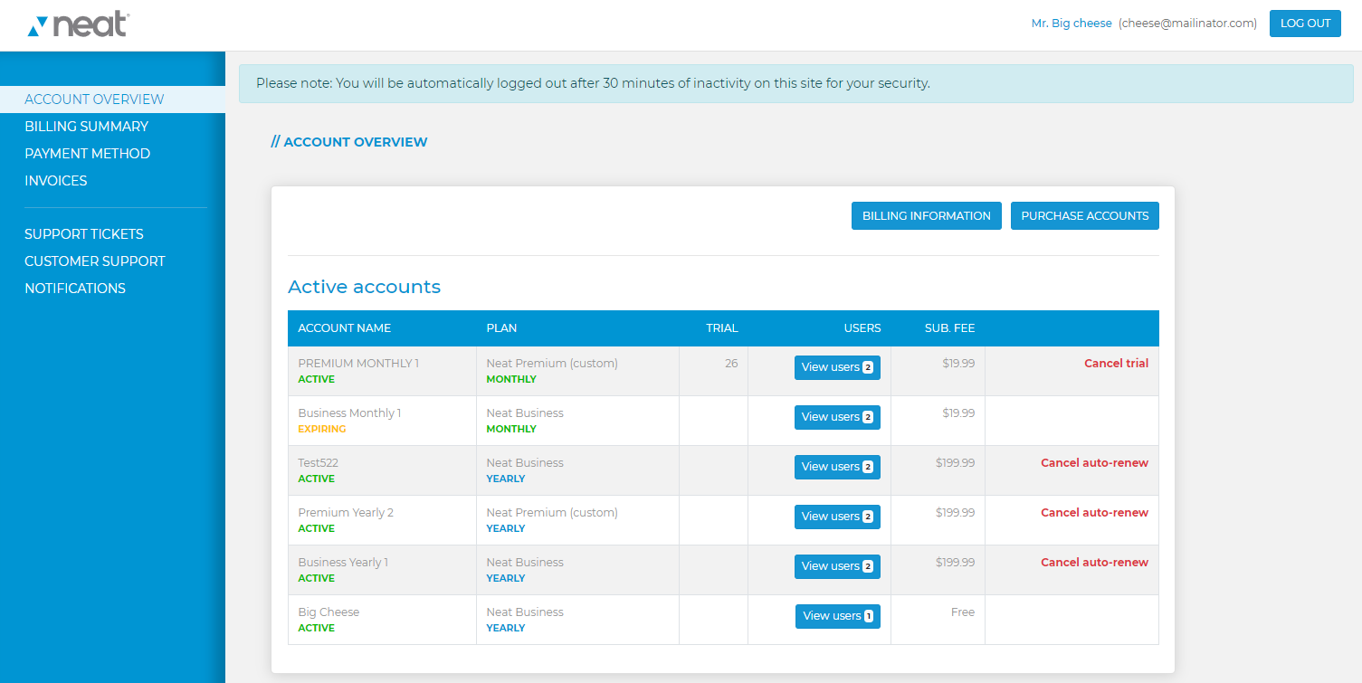Click Neat Business plan of Big Cheese

click(525, 612)
